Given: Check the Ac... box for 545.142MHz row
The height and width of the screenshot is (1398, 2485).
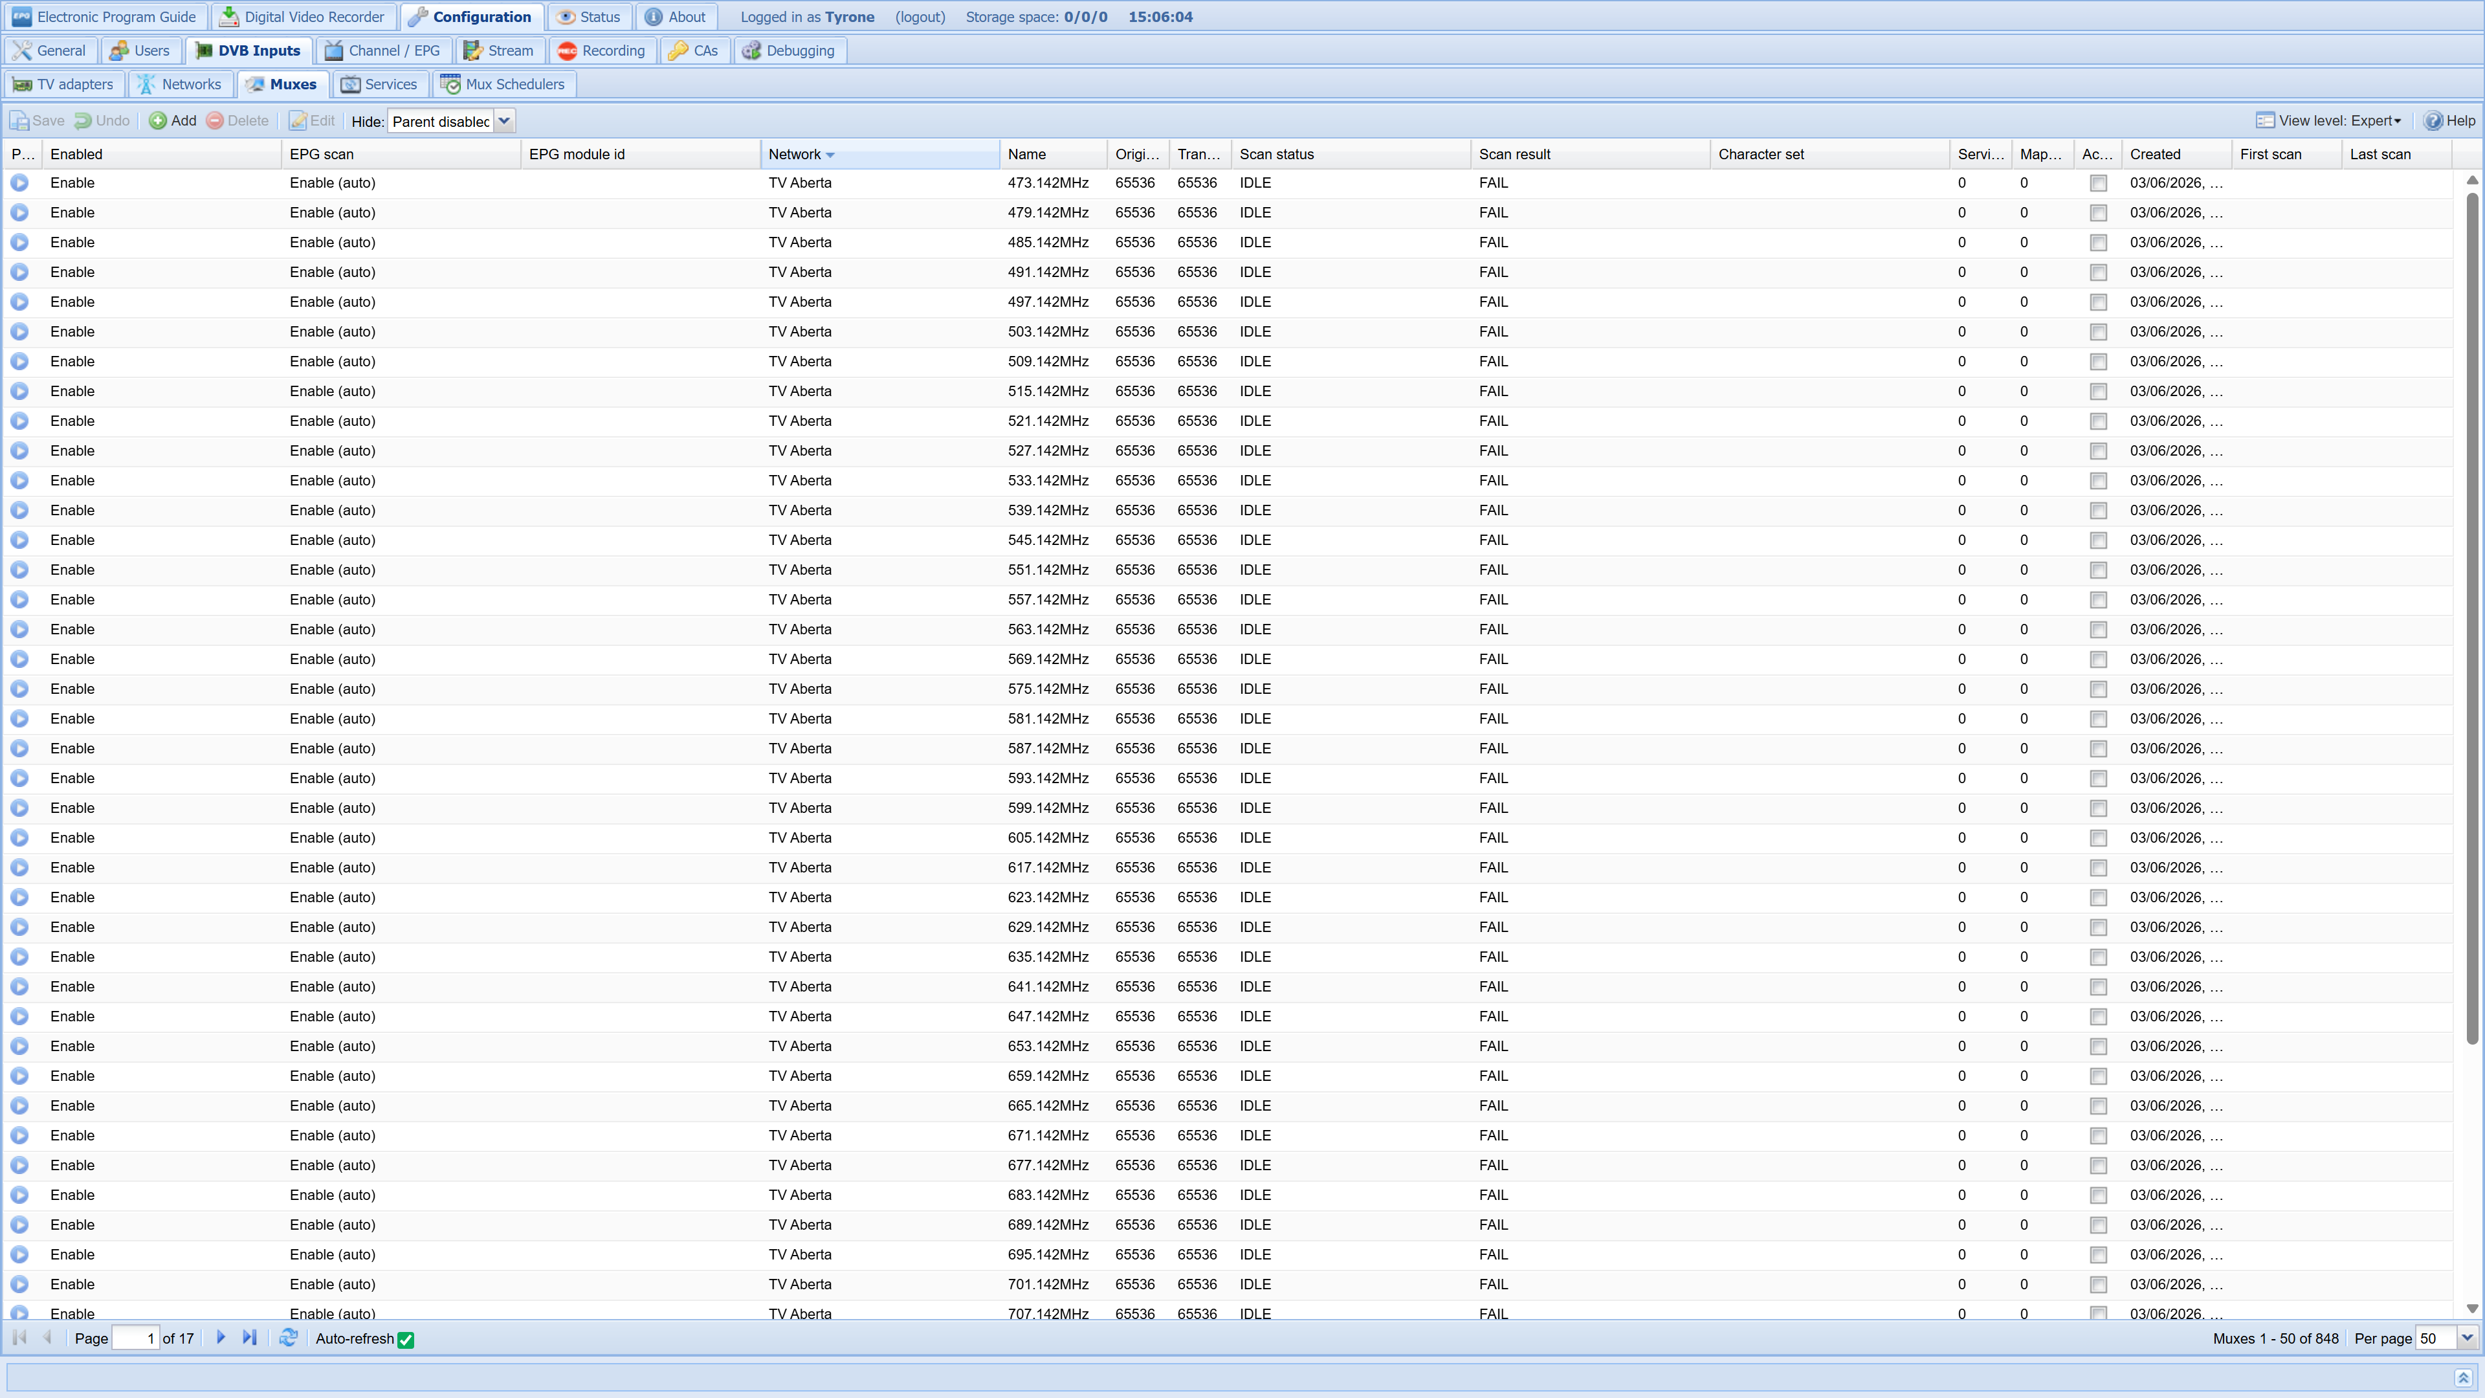Looking at the screenshot, I should [2097, 540].
